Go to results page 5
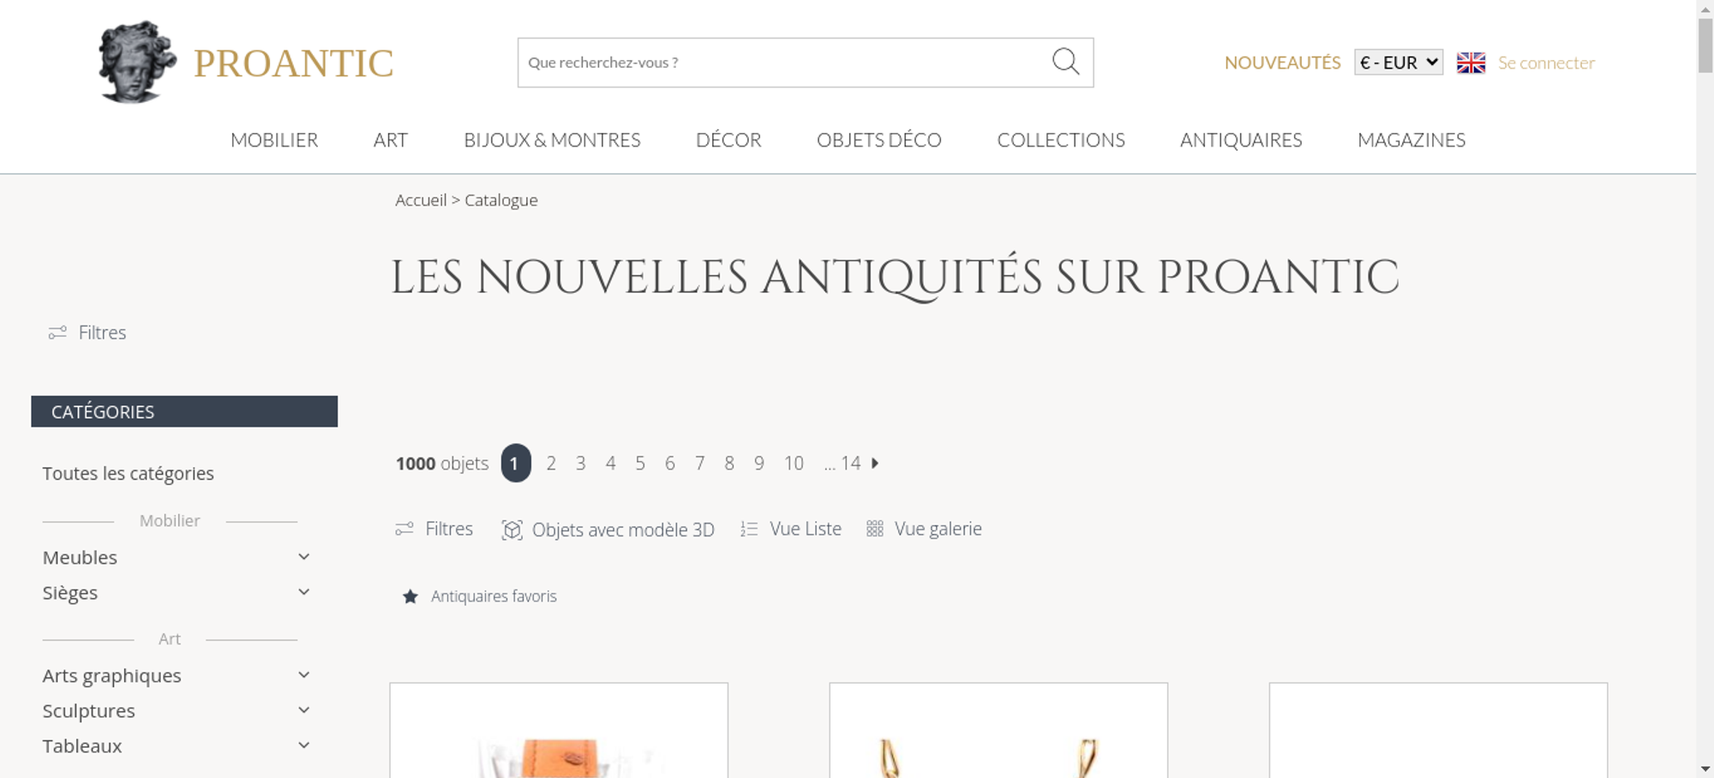Screen dimensions: 1714x778 click(640, 464)
